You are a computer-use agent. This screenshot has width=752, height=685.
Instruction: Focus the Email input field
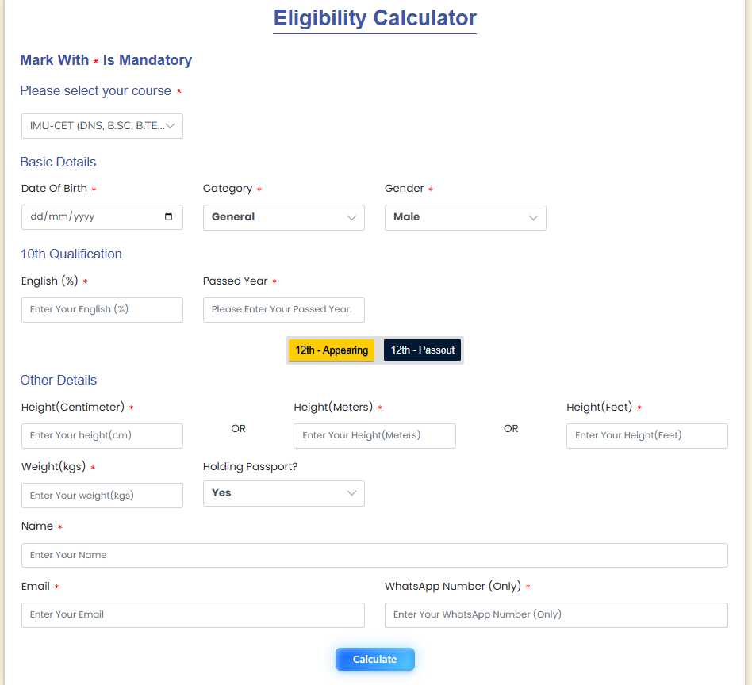(x=193, y=615)
